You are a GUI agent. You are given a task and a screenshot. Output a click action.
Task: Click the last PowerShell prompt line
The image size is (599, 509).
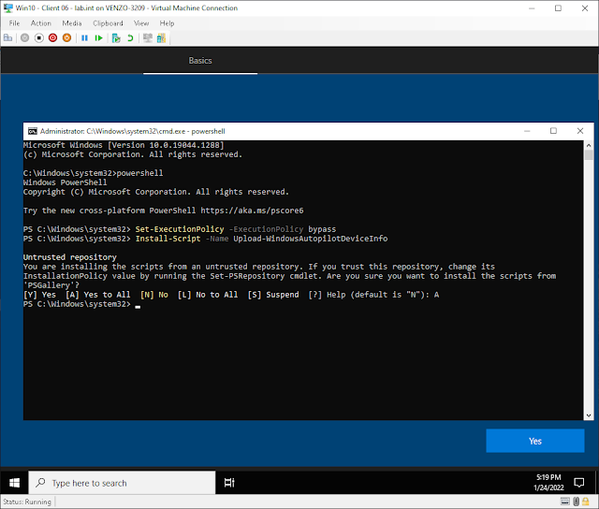pyautogui.click(x=81, y=304)
